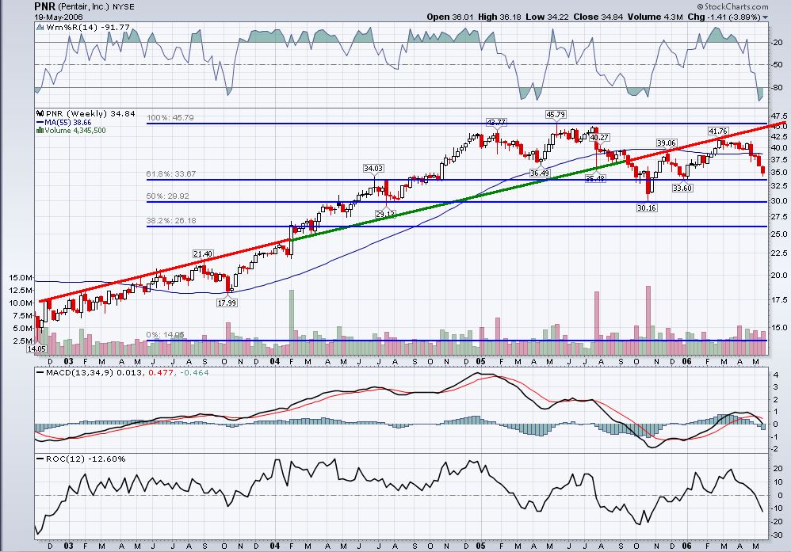Click the 21.40 peak price annotation
This screenshot has height=552, width=791.
tap(203, 254)
